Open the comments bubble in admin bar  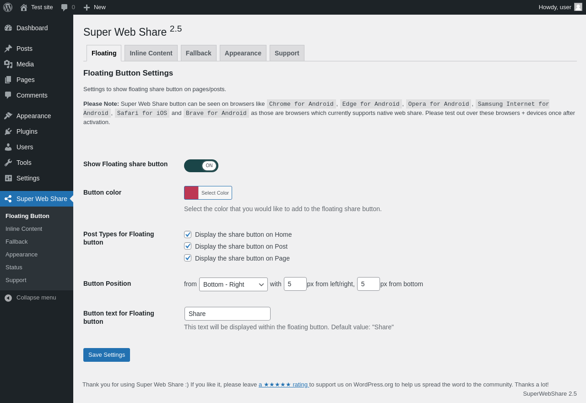(65, 7)
